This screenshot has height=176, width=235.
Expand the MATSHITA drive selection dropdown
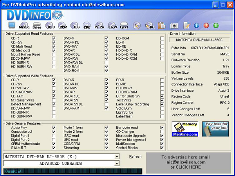click(x=116, y=157)
